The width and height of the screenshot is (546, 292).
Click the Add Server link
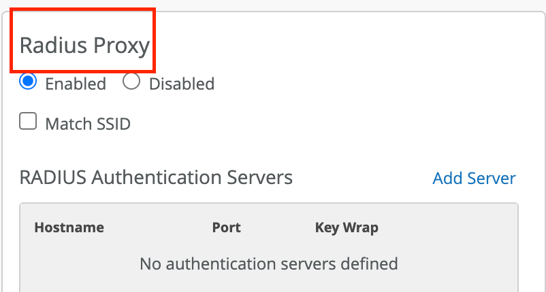point(474,178)
